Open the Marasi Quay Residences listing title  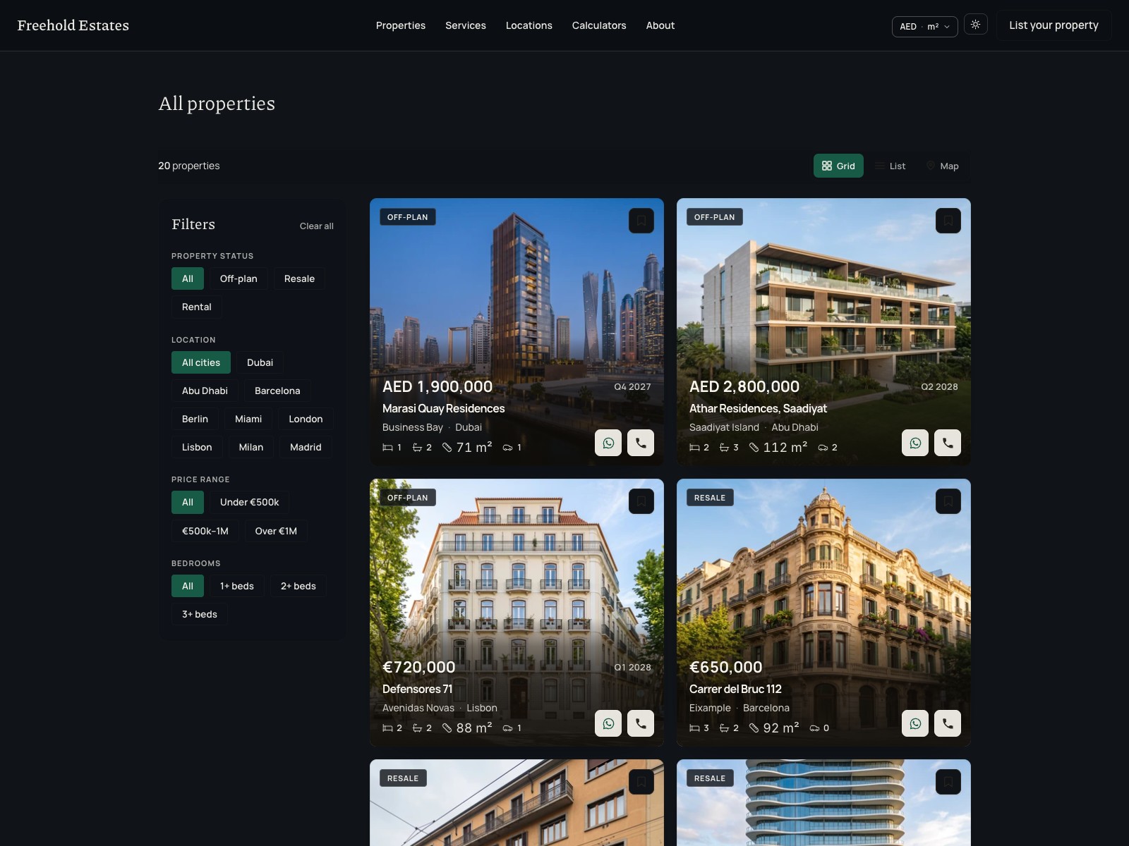tap(444, 408)
